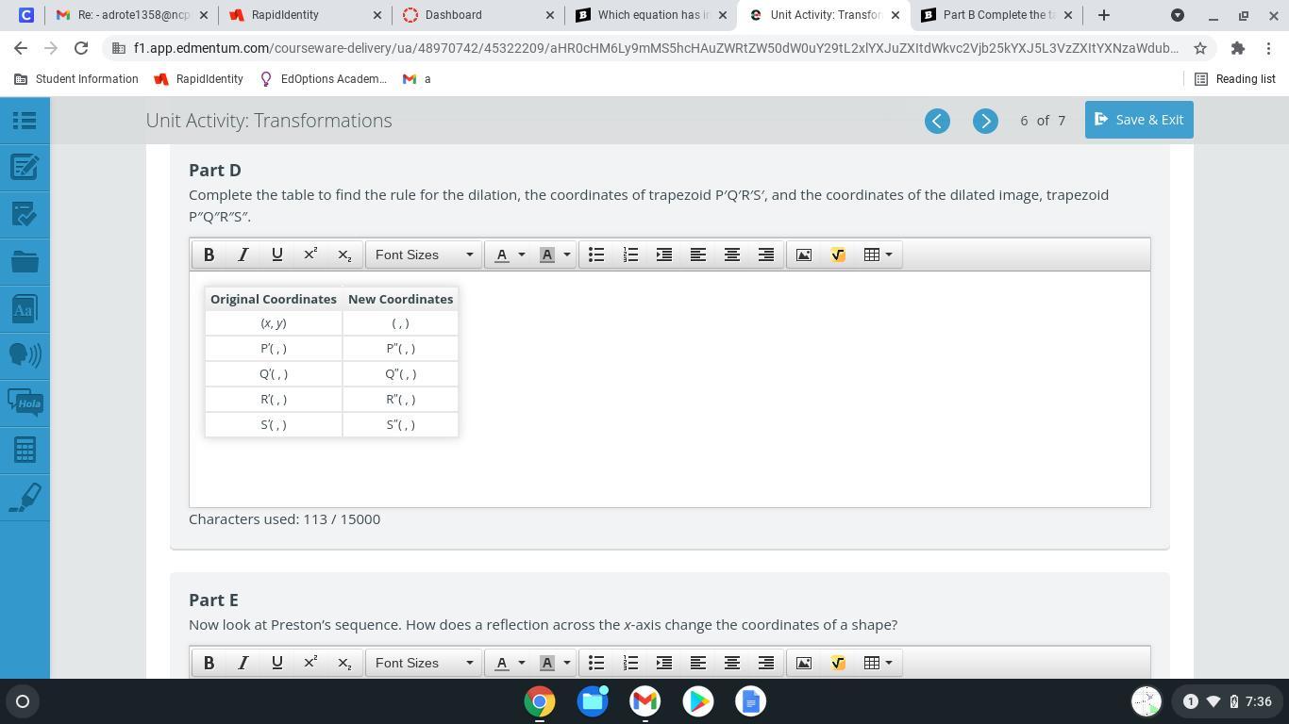Open Google Docs from the shelf
This screenshot has height=724, width=1289.
(751, 701)
